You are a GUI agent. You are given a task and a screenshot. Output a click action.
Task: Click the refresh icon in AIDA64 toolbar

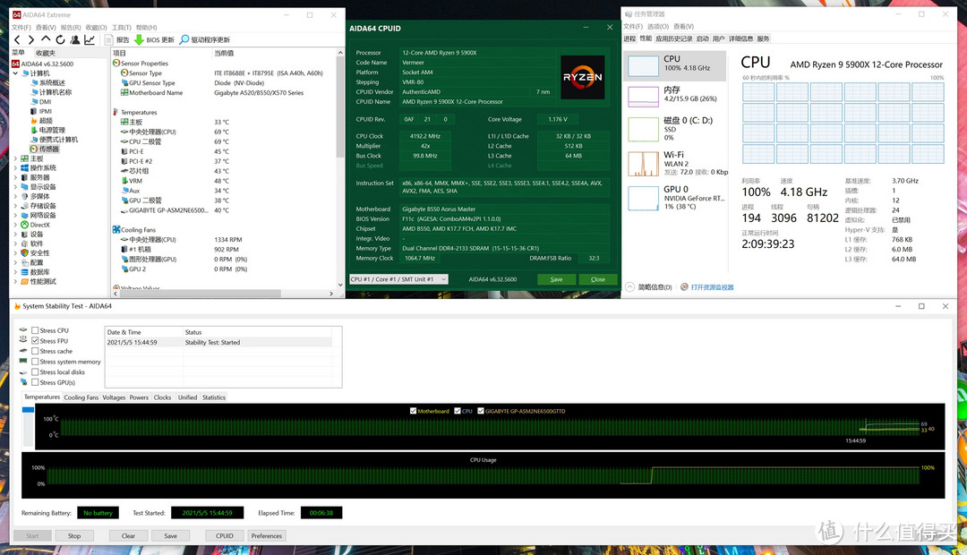pos(60,39)
